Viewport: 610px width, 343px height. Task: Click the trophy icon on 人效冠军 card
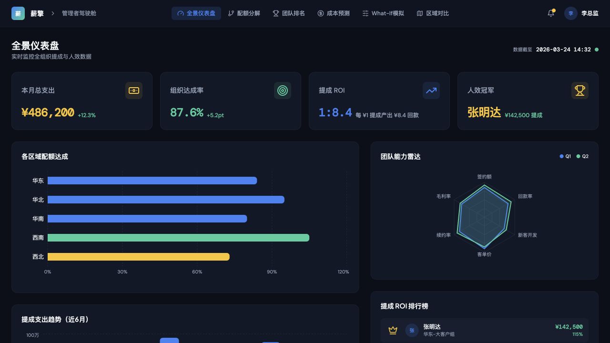point(580,91)
